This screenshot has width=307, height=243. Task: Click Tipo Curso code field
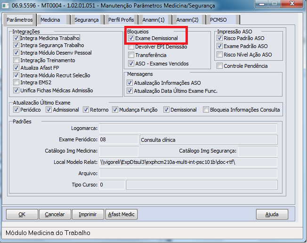point(112,185)
